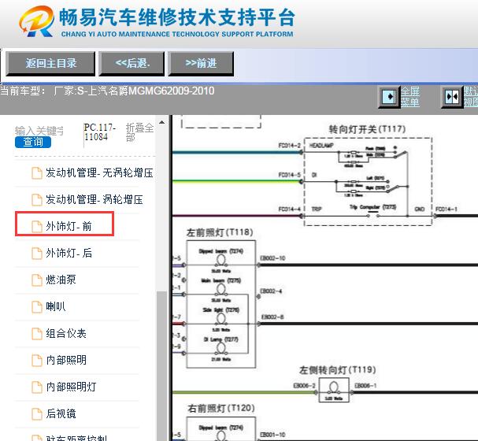
Task: Focus the 输入关键字 keyword search field
Action: tap(39, 131)
